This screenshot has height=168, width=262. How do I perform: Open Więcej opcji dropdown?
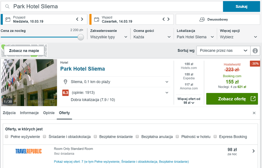(239, 37)
